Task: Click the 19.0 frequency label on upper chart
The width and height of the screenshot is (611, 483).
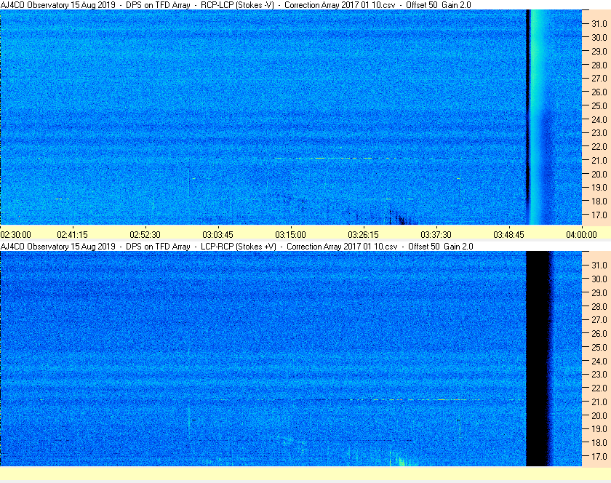Action: tap(599, 188)
